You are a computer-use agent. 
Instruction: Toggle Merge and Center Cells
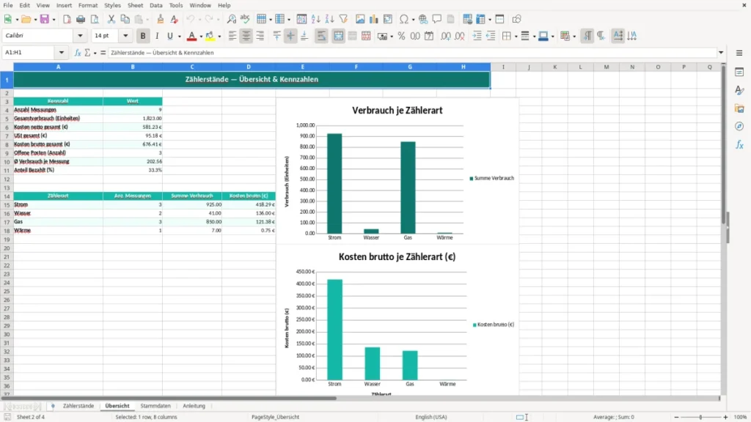pos(338,36)
